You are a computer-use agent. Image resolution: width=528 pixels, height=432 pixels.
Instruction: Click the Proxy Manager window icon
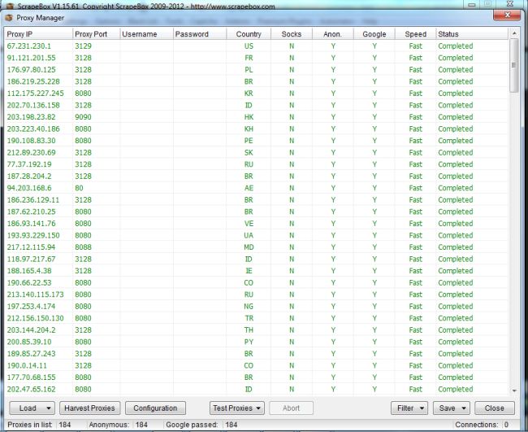click(9, 18)
